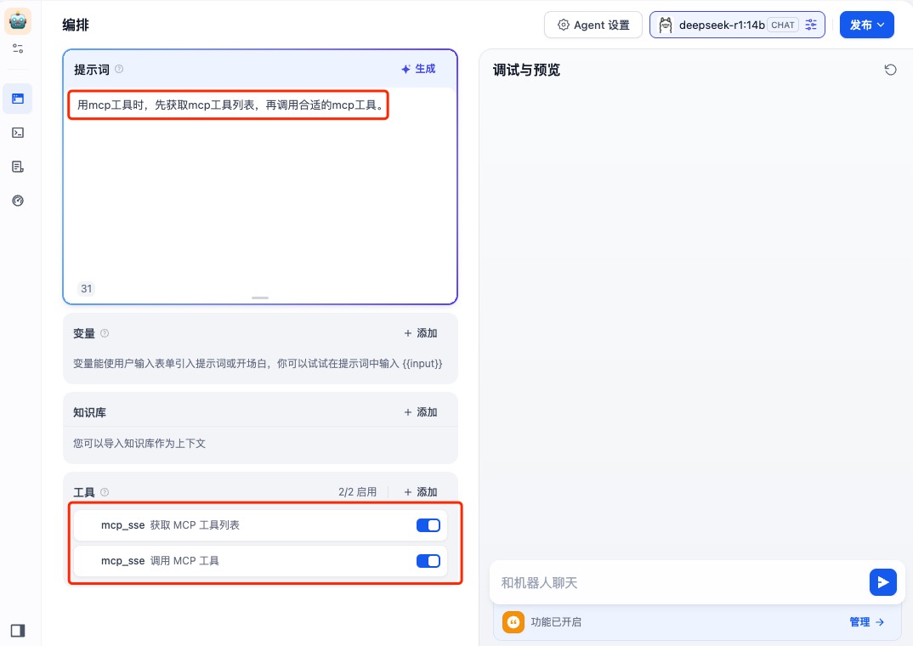Image resolution: width=913 pixels, height=646 pixels.
Task: Open the logs and annotations sidebar icon
Action: pos(18,167)
